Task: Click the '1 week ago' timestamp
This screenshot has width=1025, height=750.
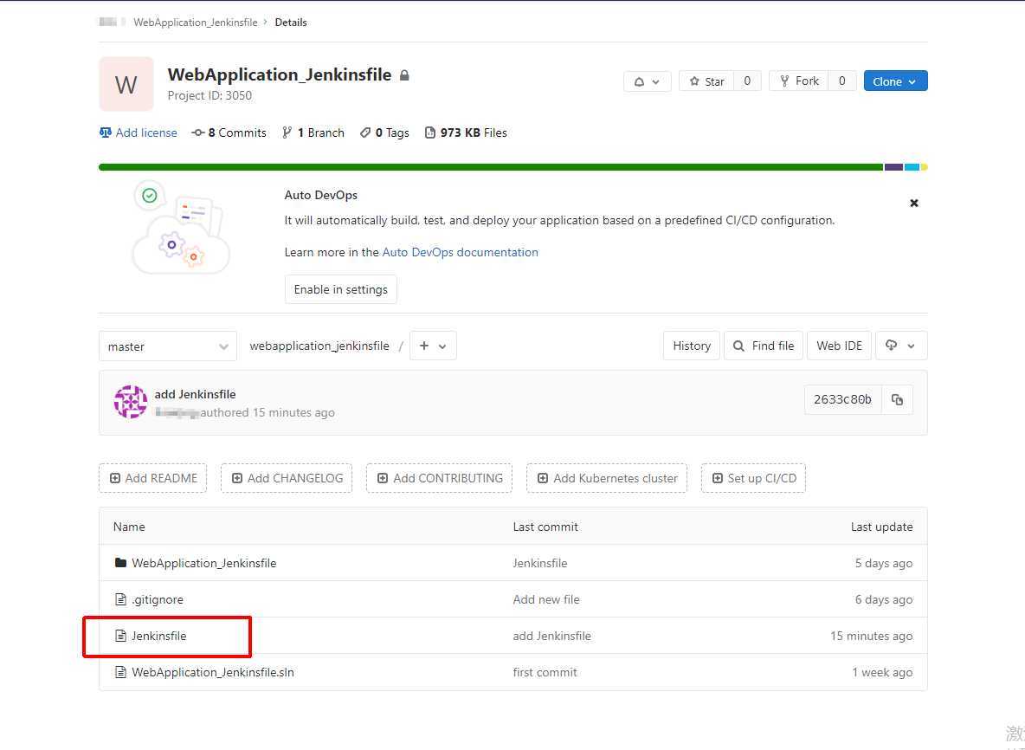Action: (882, 672)
